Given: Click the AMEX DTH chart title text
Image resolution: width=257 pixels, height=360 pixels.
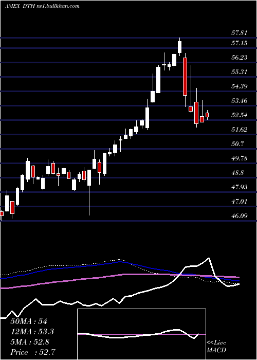Looking at the screenshot, I should [x=42, y=6].
